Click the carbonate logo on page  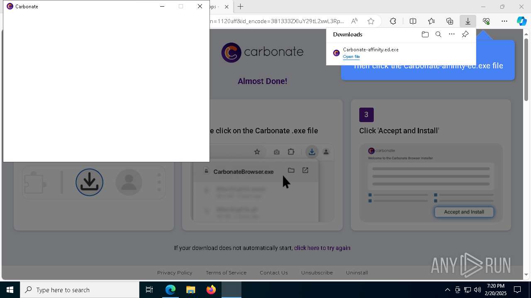(262, 53)
